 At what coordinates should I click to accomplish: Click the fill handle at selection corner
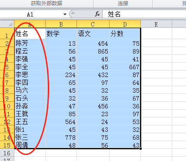(x=140, y=148)
